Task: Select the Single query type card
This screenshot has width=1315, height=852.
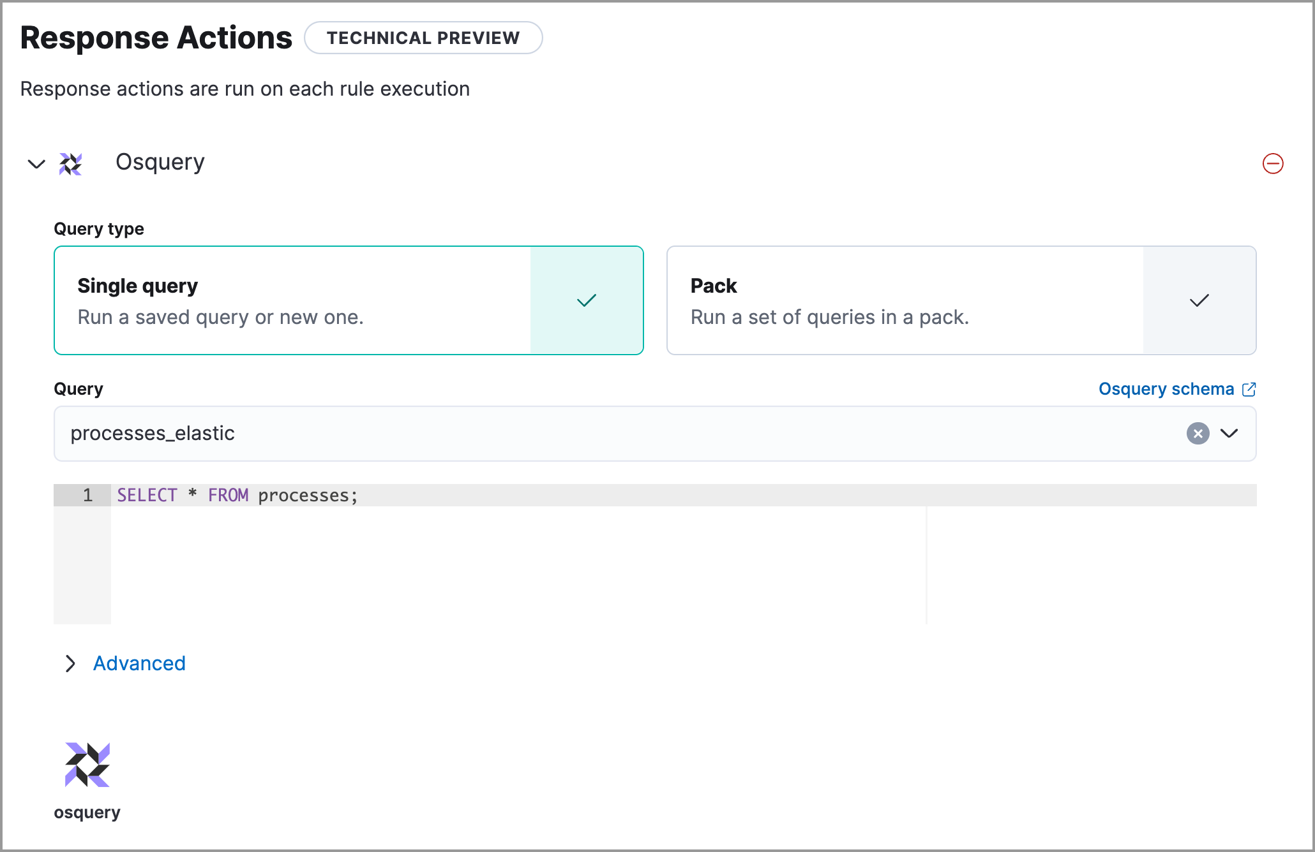Action: (x=294, y=300)
